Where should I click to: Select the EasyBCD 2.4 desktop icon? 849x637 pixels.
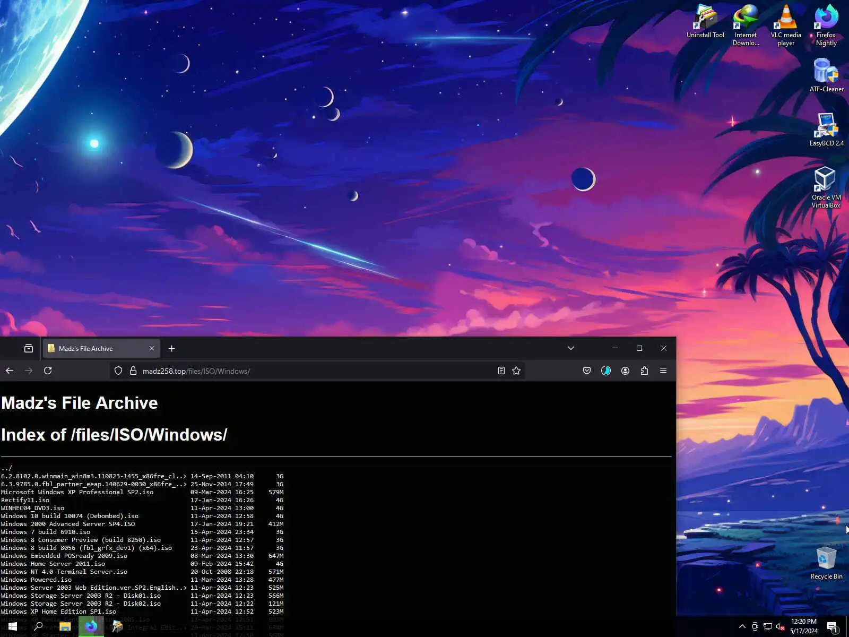click(826, 130)
